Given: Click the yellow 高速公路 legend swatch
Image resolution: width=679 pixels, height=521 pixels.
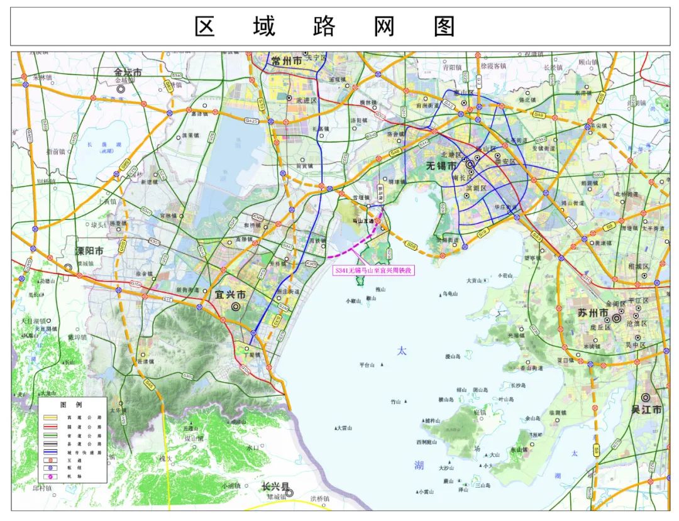Looking at the screenshot, I should pyautogui.click(x=50, y=417).
